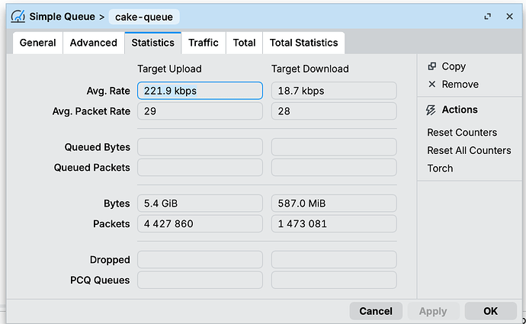The image size is (526, 324).
Task: Click the Queued Bytes label
Action: pyautogui.click(x=98, y=147)
